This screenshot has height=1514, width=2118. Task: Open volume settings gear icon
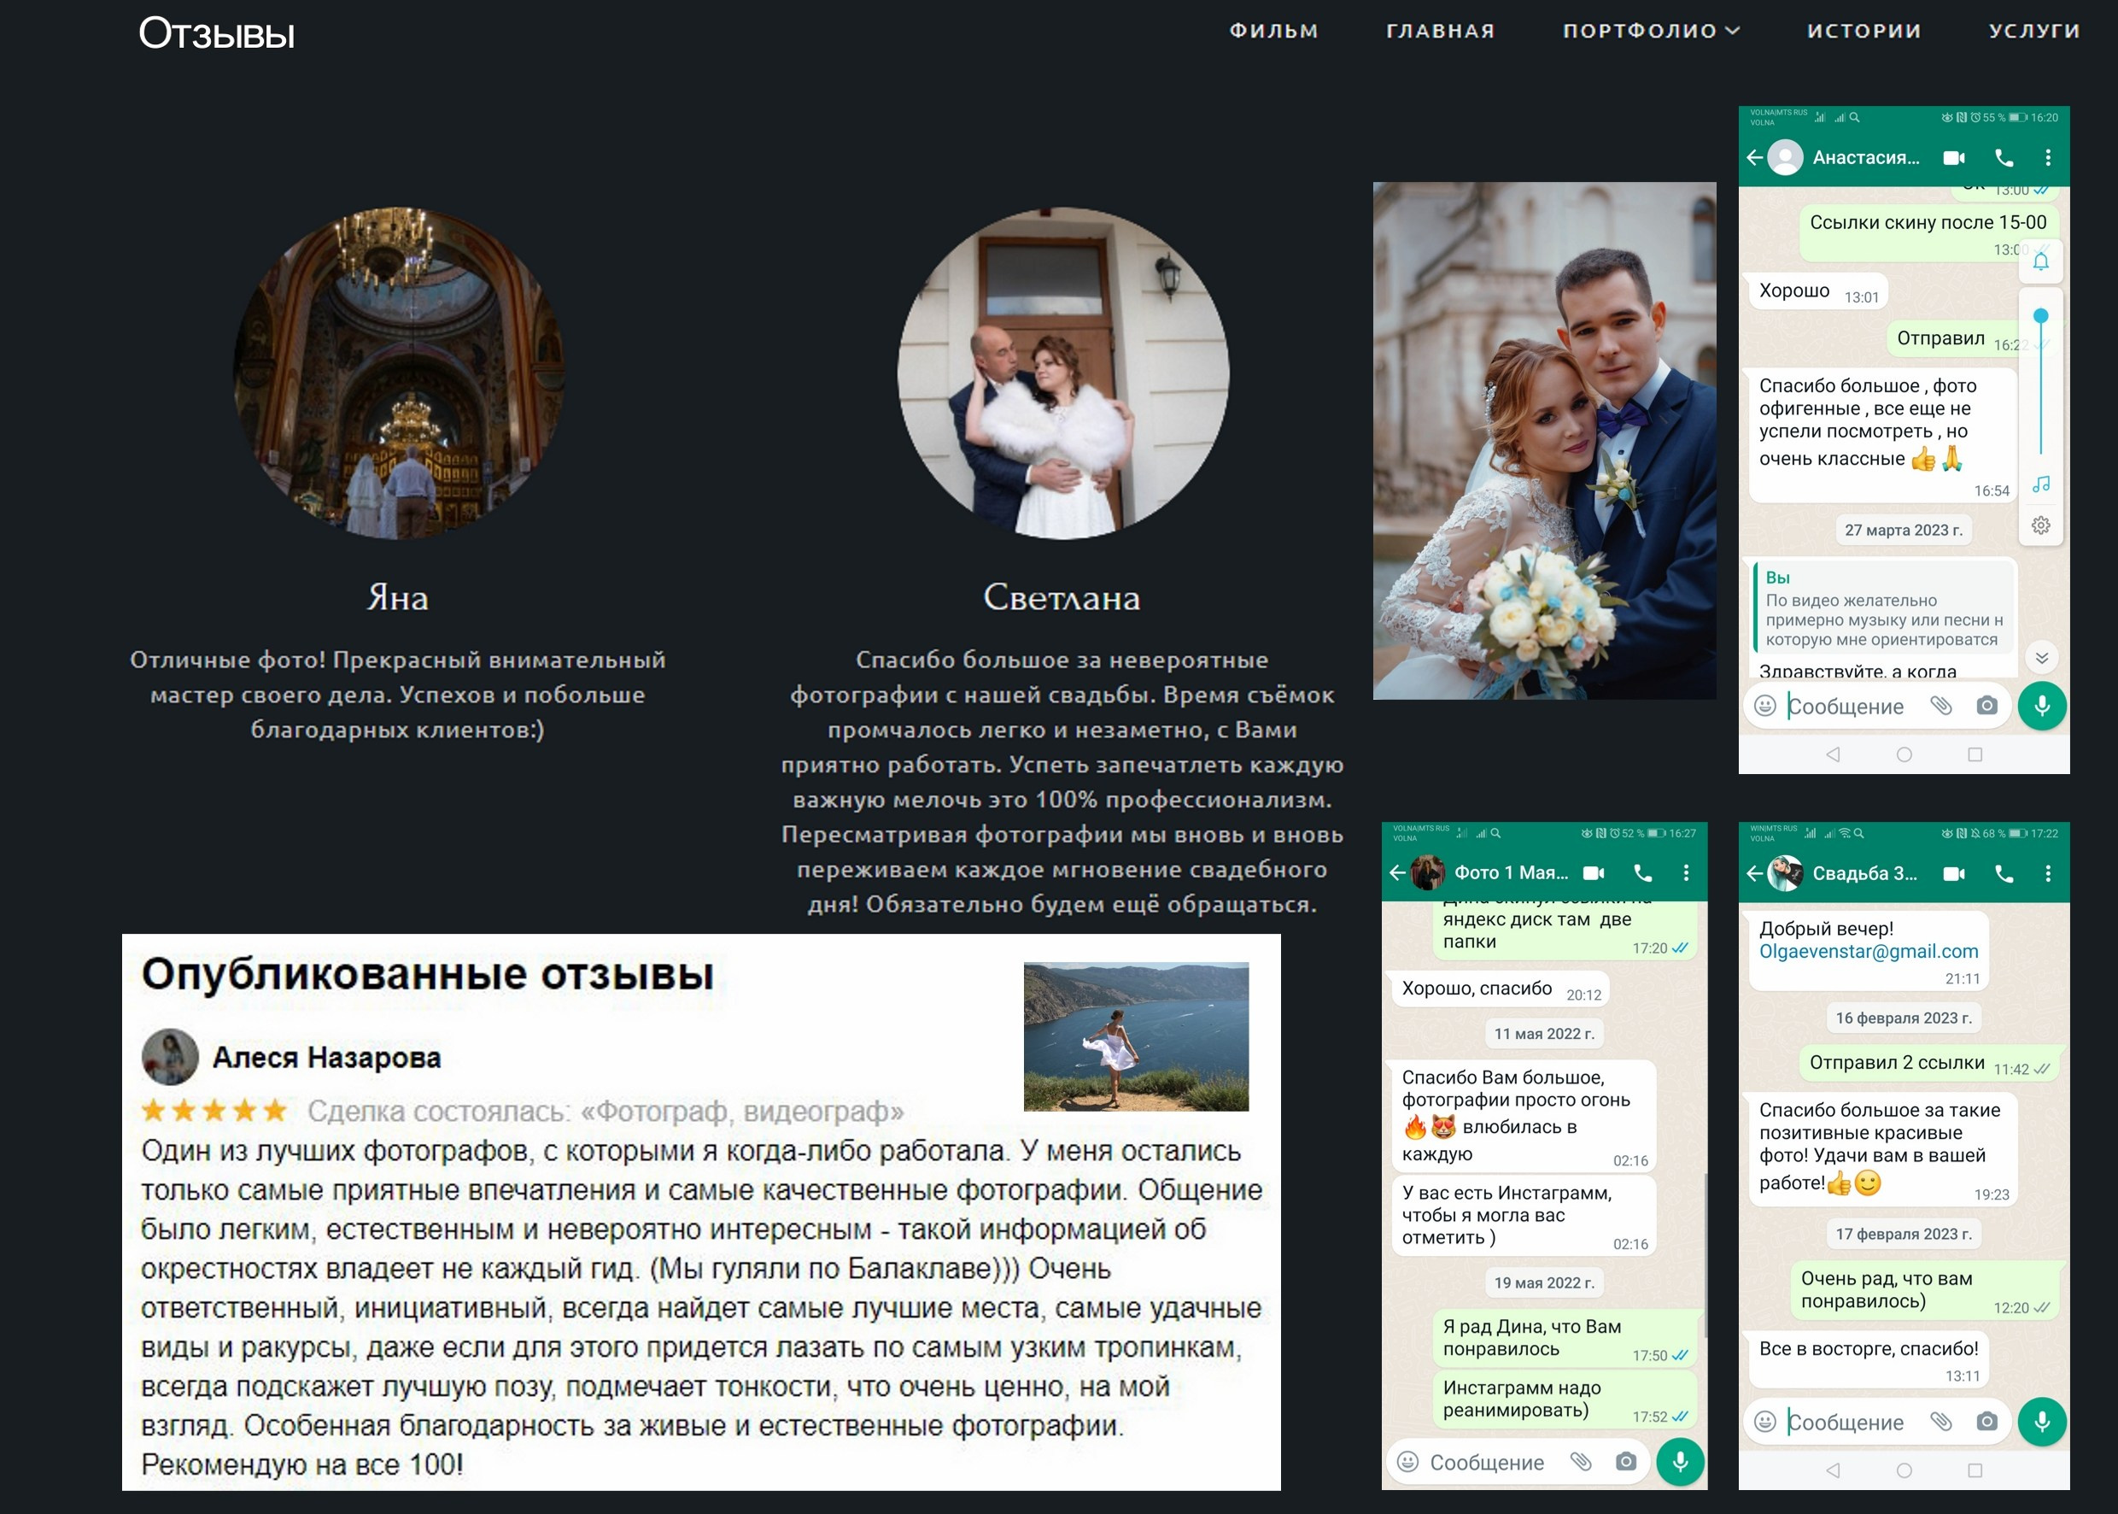tap(2040, 525)
